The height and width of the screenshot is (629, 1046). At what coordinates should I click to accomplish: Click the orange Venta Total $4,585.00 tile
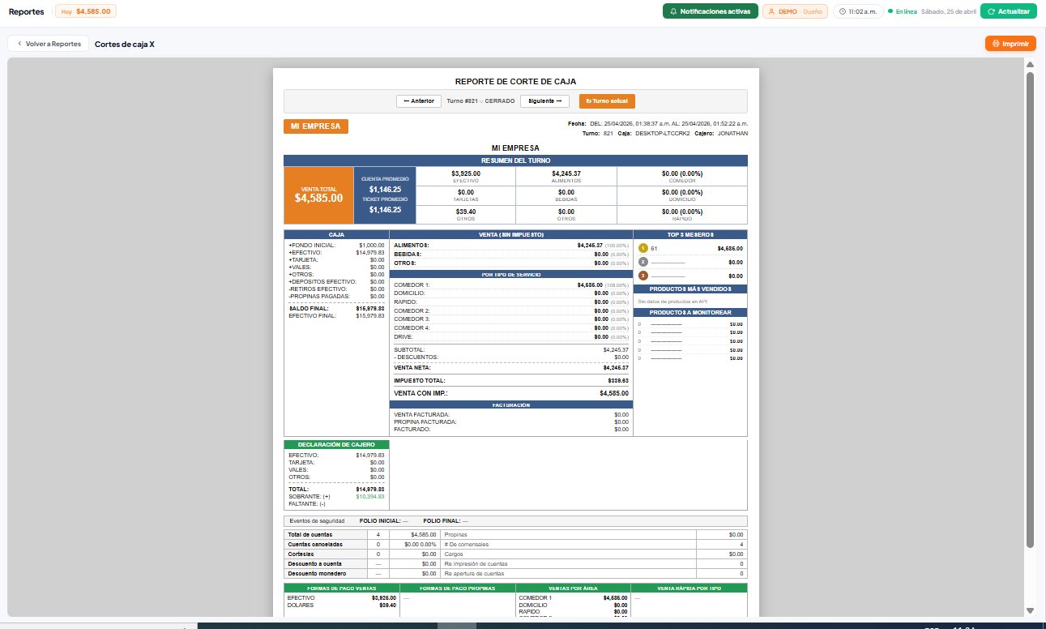point(318,195)
